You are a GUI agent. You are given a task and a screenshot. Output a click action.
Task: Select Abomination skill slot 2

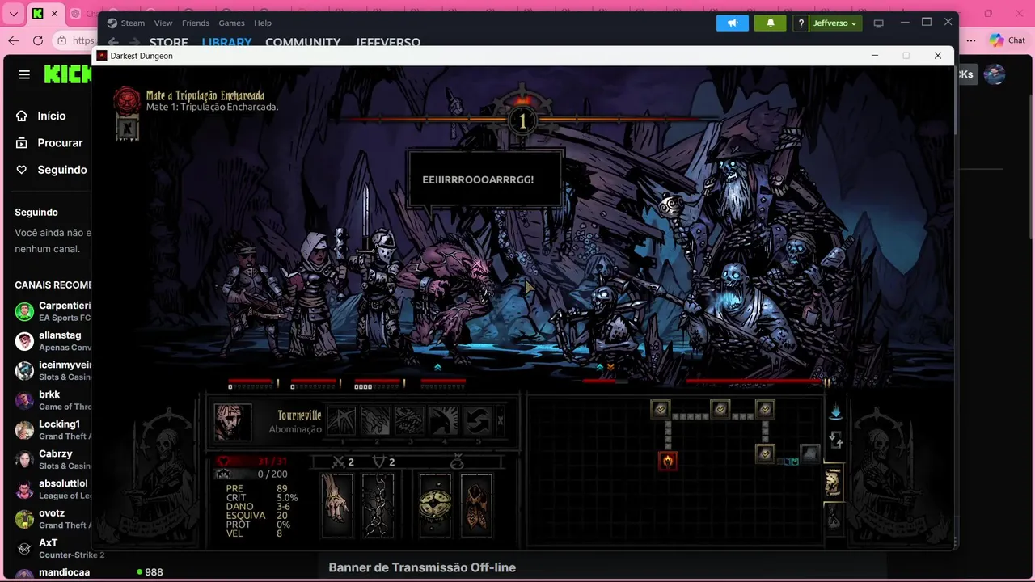[x=375, y=421]
